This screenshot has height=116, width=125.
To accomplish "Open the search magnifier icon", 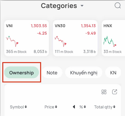I will pos(118,5).
